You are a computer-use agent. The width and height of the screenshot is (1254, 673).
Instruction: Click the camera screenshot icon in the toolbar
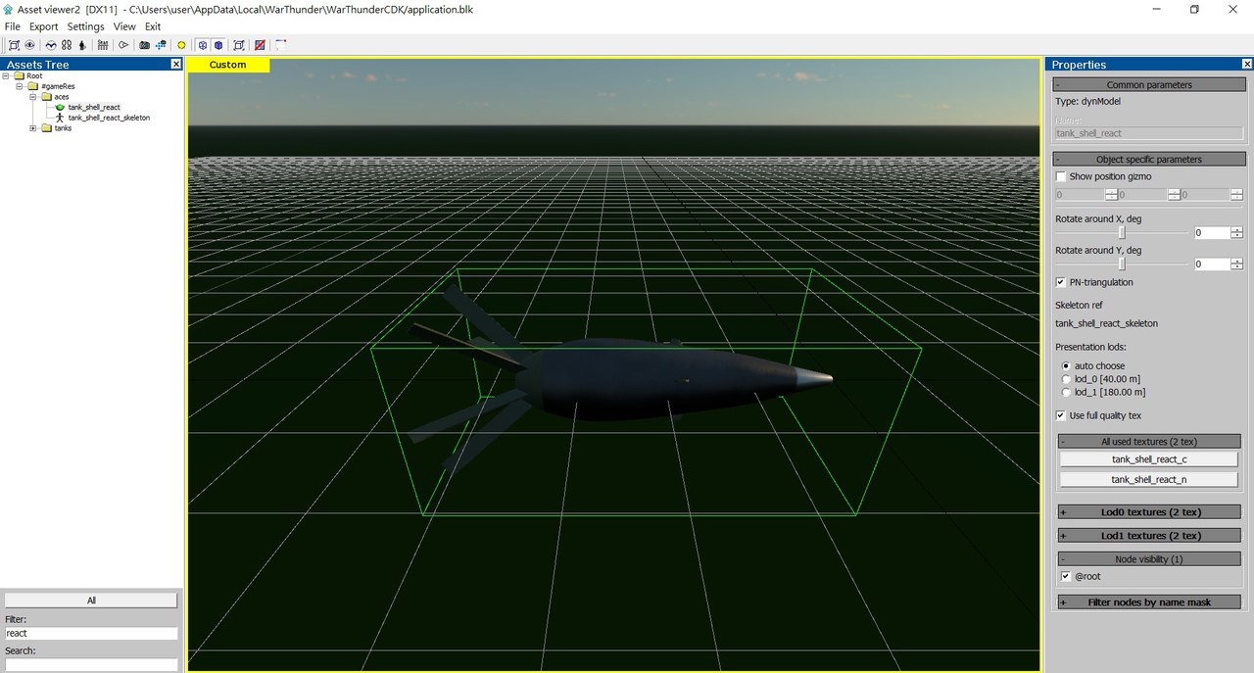[145, 45]
